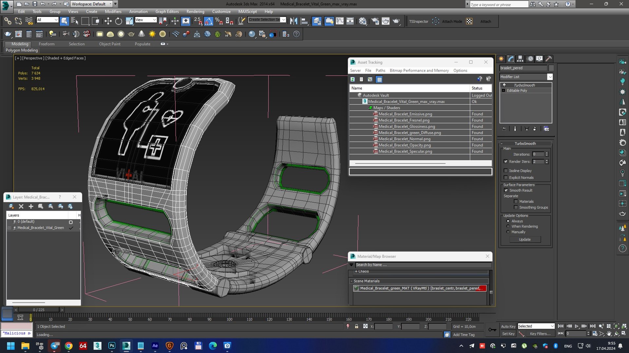The width and height of the screenshot is (629, 353).
Task: Click the delete layer X icon
Action: [x=21, y=206]
